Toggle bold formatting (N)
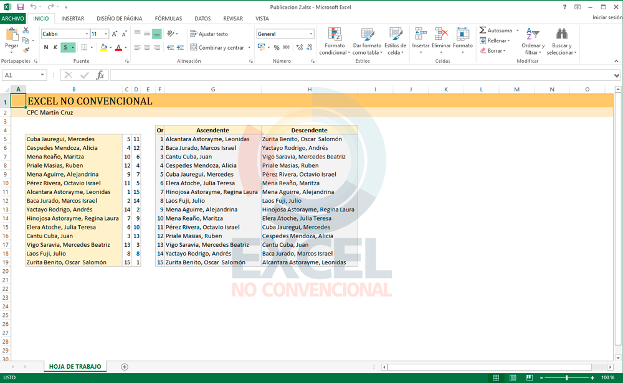Image resolution: width=623 pixels, height=383 pixels. (x=46, y=47)
